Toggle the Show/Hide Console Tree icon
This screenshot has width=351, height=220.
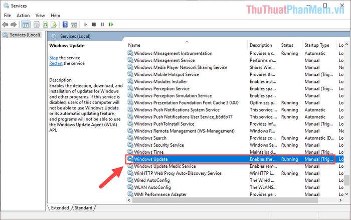click(x=25, y=25)
